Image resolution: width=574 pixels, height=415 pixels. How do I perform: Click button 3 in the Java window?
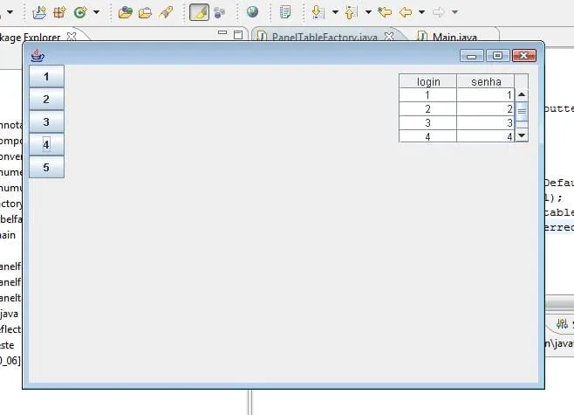46,121
